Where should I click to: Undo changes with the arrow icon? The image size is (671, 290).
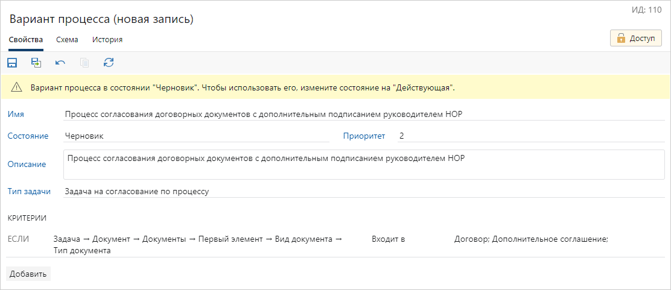pyautogui.click(x=60, y=62)
